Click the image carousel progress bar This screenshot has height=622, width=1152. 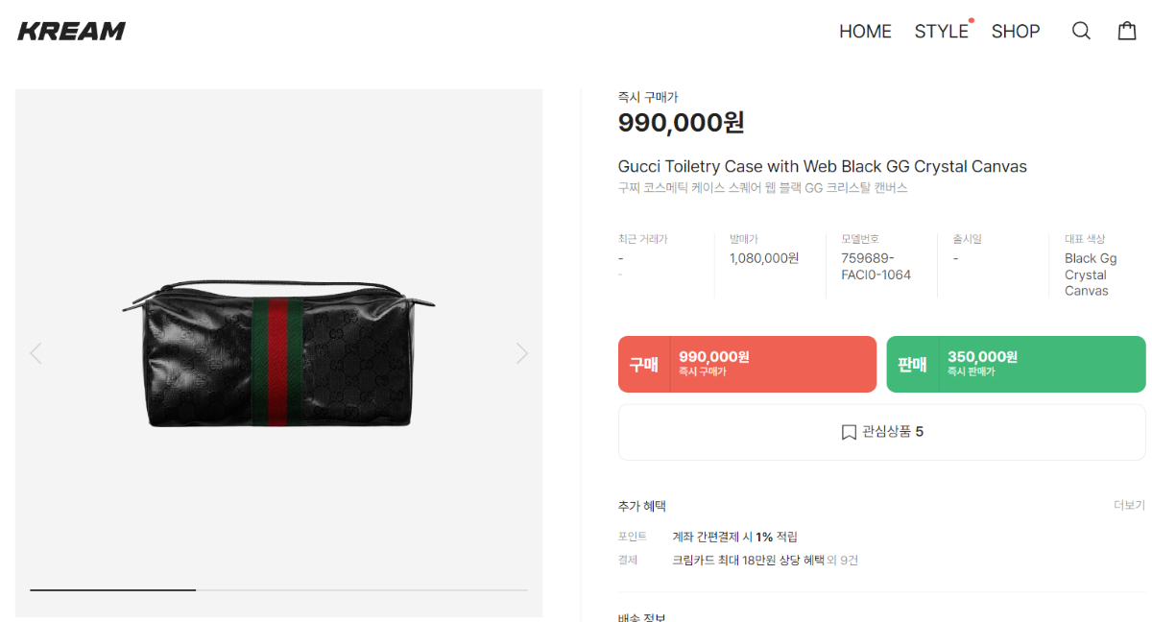pos(278,589)
